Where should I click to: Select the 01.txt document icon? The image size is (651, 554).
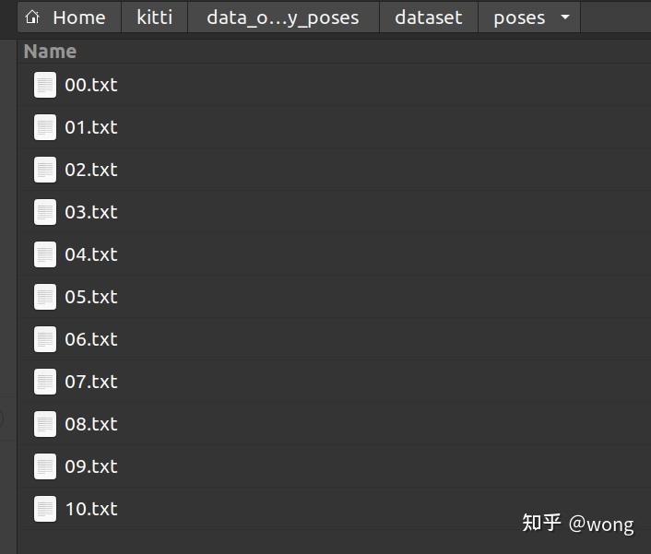coord(45,127)
